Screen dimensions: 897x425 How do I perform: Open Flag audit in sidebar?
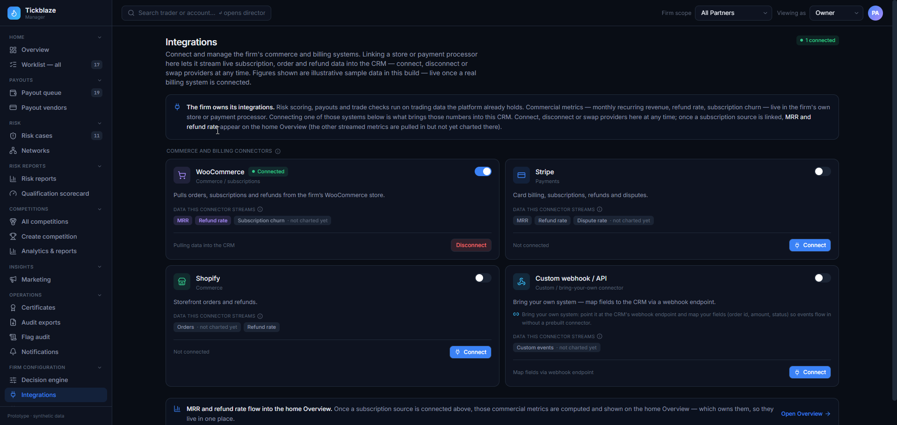(56, 337)
